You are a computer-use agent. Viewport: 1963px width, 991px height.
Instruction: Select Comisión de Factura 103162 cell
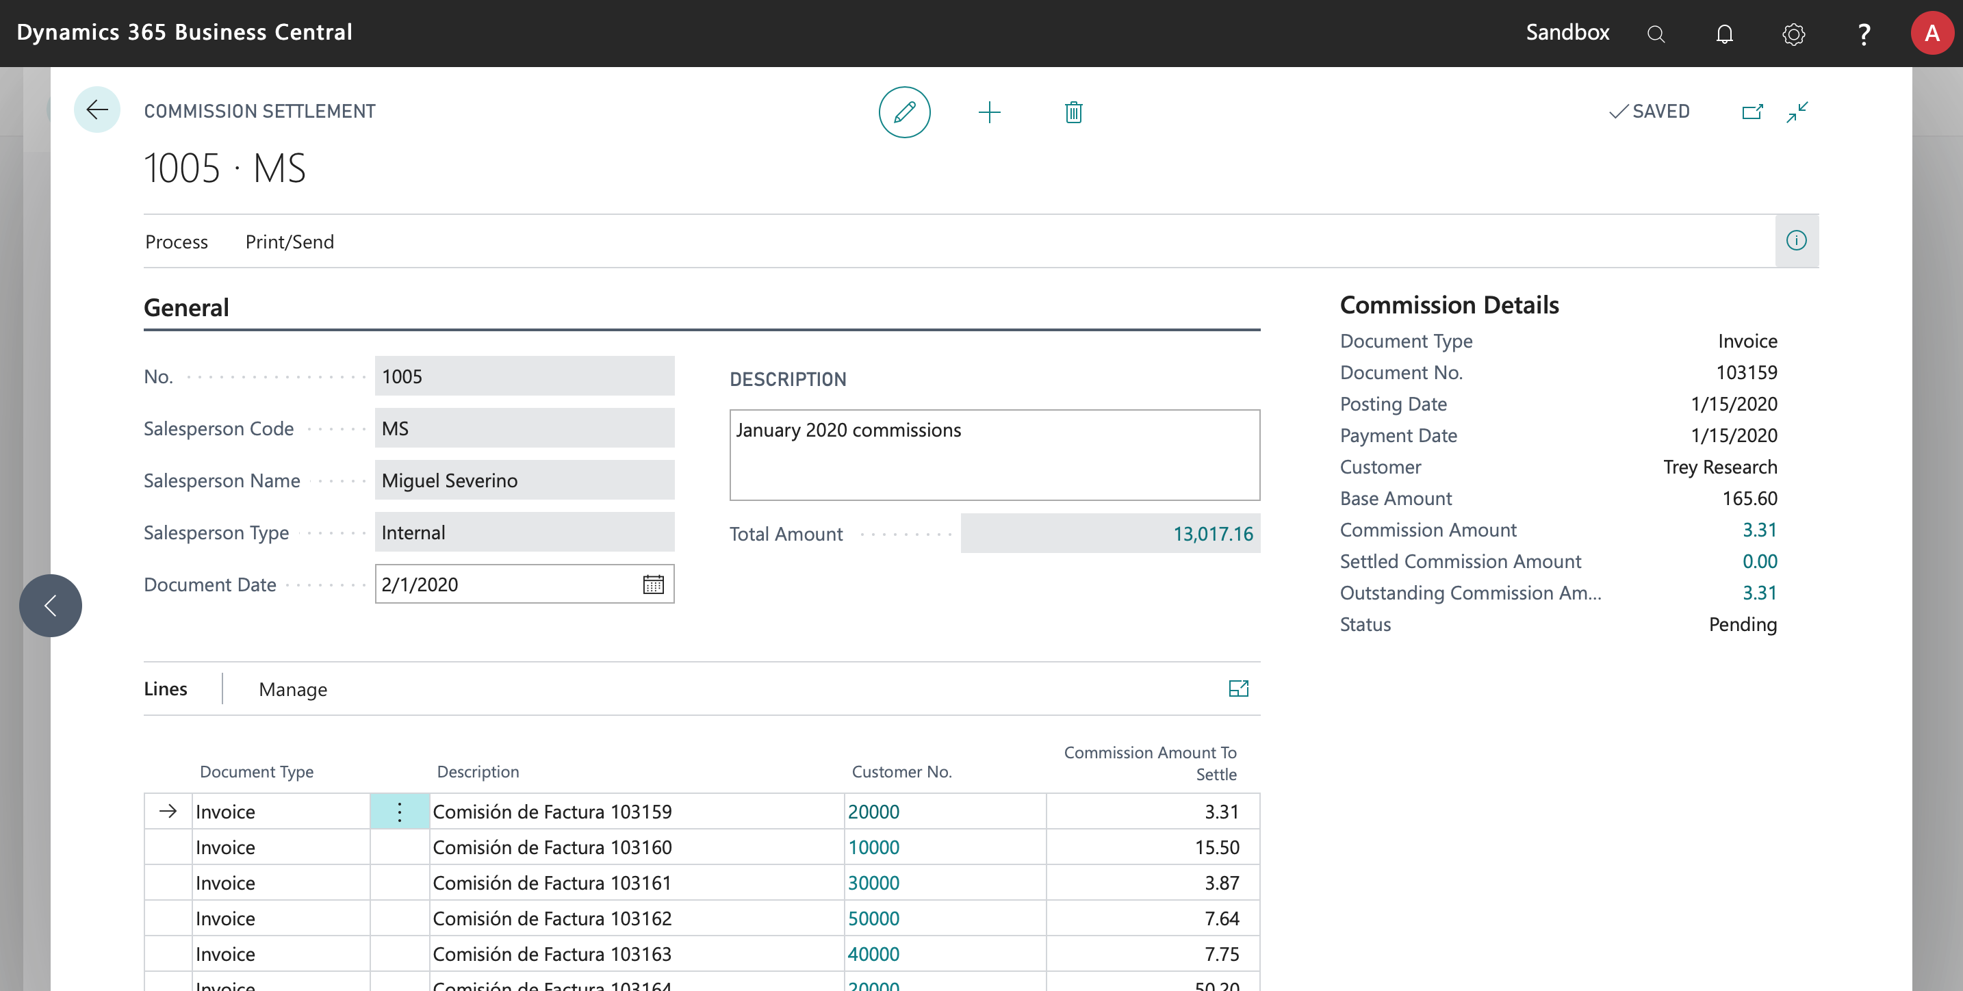(x=637, y=918)
